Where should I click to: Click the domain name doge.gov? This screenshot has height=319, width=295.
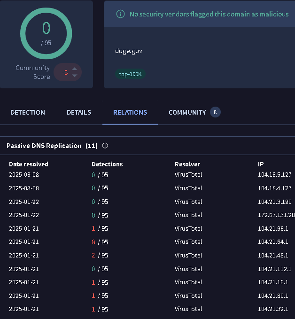pyautogui.click(x=129, y=51)
